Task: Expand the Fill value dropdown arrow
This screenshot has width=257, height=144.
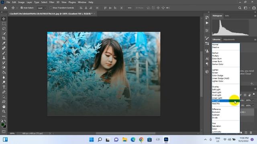Action: point(253,106)
